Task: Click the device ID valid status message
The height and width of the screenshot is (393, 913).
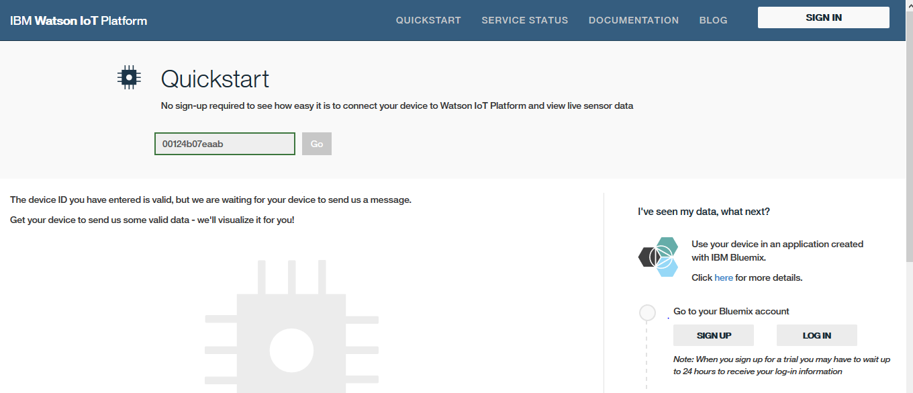Action: tap(210, 200)
